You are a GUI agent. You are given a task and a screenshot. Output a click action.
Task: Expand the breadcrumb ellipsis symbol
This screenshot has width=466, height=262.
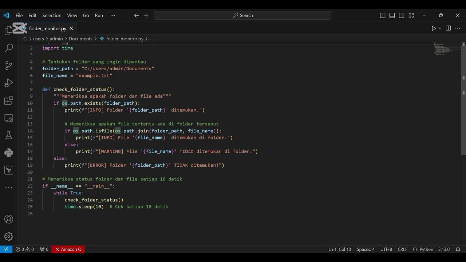151,39
